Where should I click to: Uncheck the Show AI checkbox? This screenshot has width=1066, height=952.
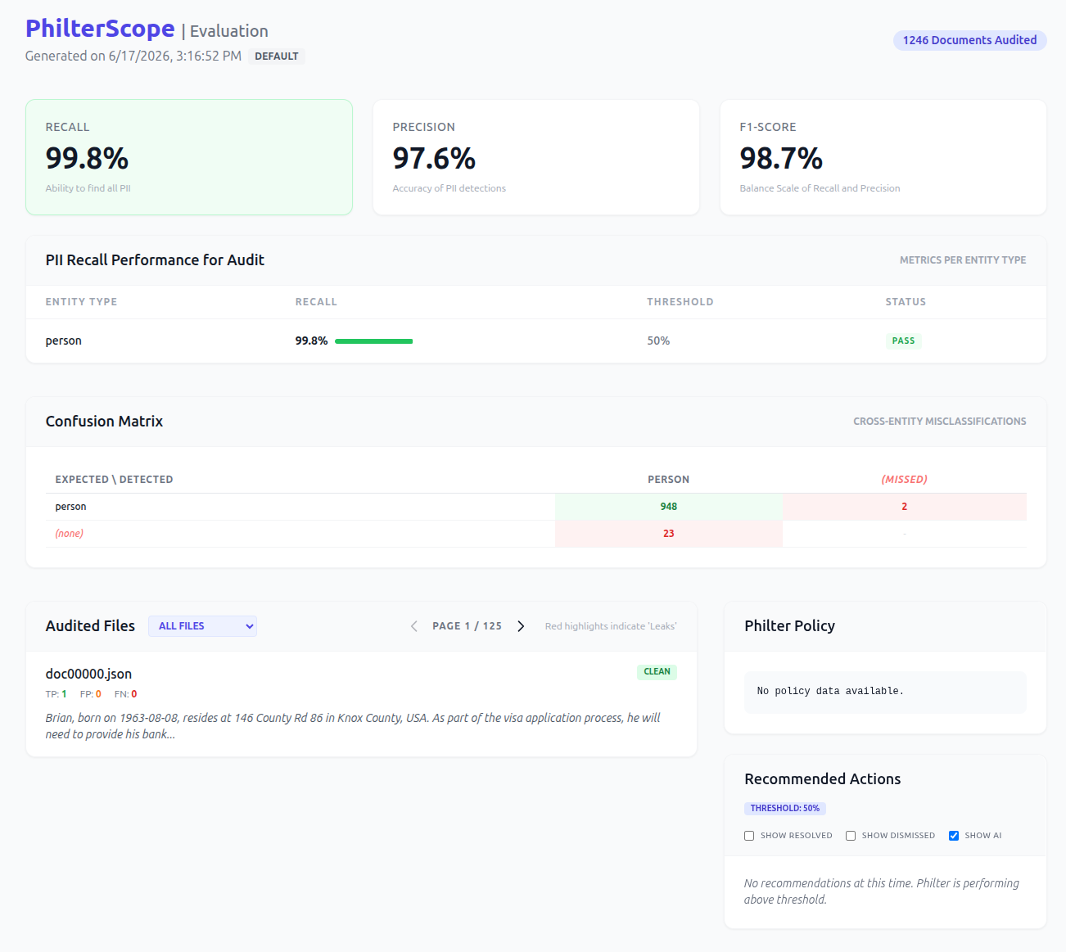(x=954, y=836)
